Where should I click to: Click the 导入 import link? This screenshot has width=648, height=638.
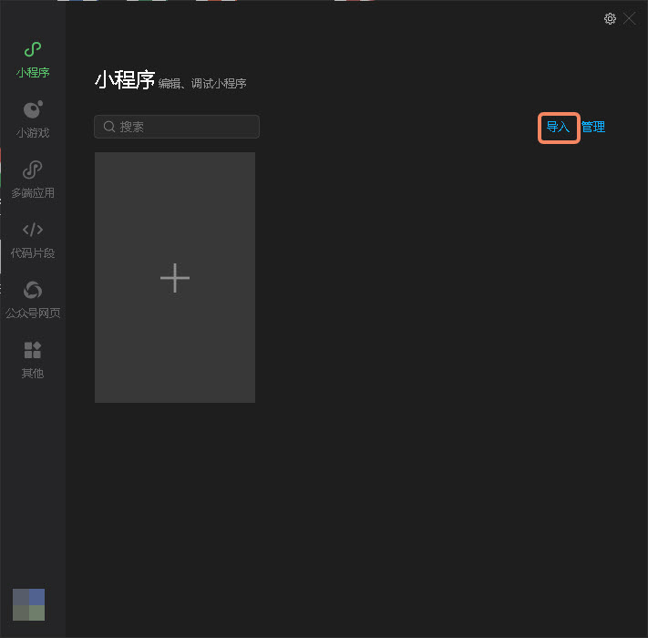(558, 128)
